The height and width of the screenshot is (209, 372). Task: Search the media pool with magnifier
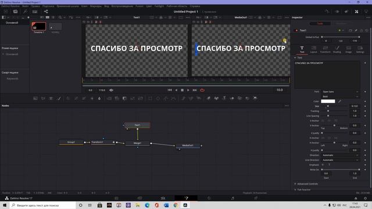pyautogui.click(x=60, y=17)
